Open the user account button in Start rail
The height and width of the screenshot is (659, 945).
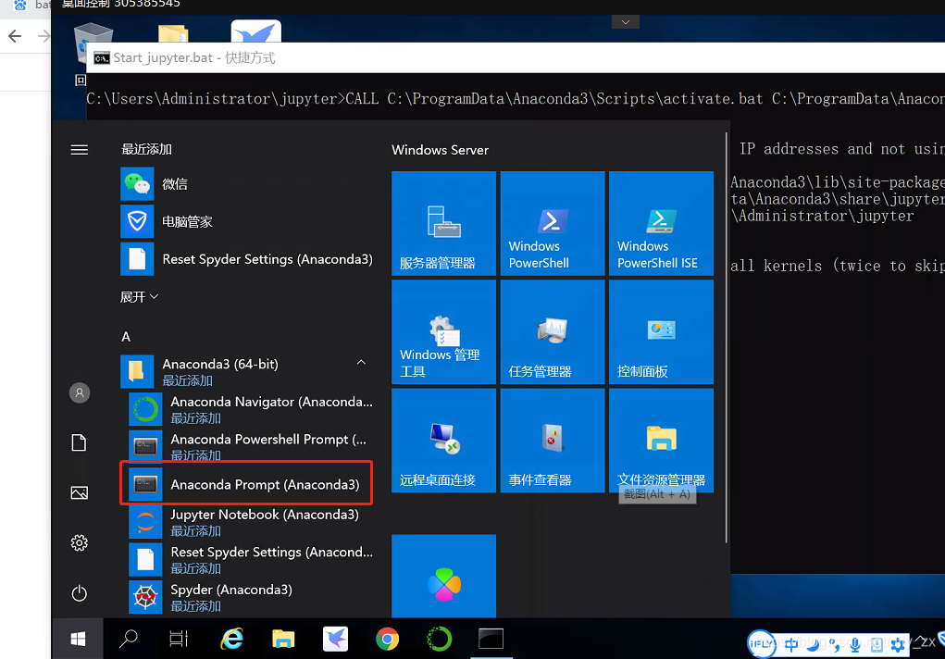[x=80, y=393]
